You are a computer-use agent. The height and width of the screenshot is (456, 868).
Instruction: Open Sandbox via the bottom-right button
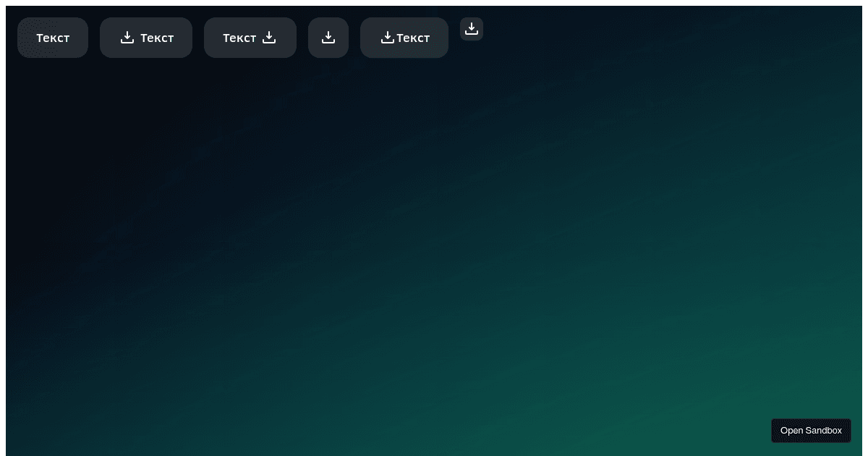pos(811,430)
